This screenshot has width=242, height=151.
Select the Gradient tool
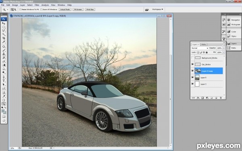pos(4,65)
